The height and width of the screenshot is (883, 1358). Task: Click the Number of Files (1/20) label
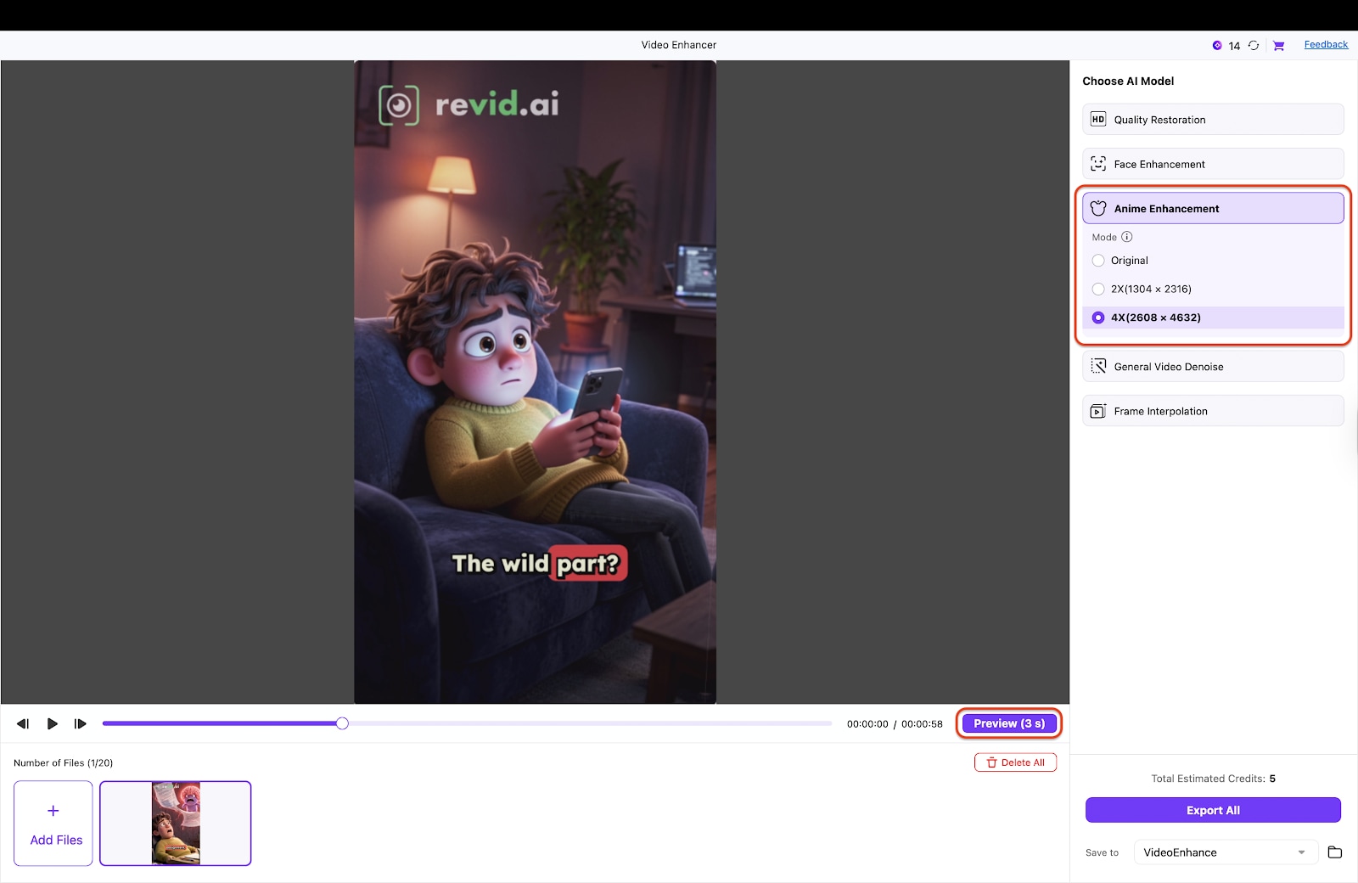tap(63, 763)
